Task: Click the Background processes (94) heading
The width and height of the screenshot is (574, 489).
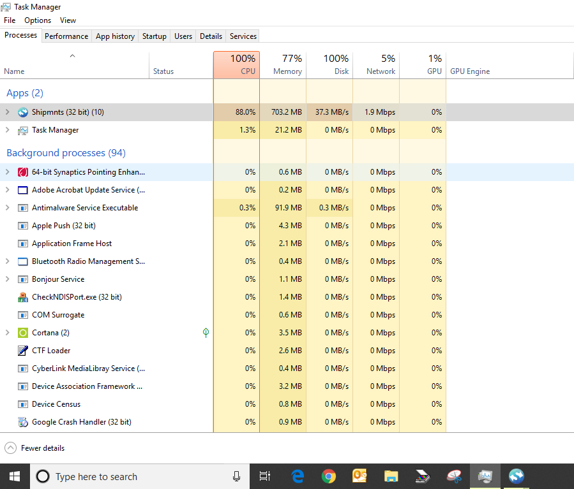Action: pos(66,153)
